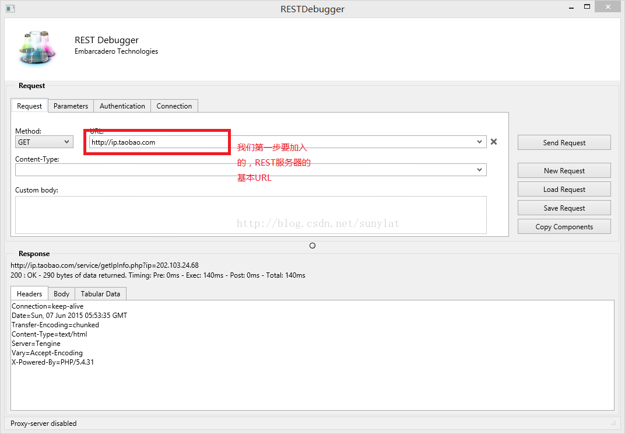Switch to the Parameters tab
625x434 pixels.
[x=71, y=106]
